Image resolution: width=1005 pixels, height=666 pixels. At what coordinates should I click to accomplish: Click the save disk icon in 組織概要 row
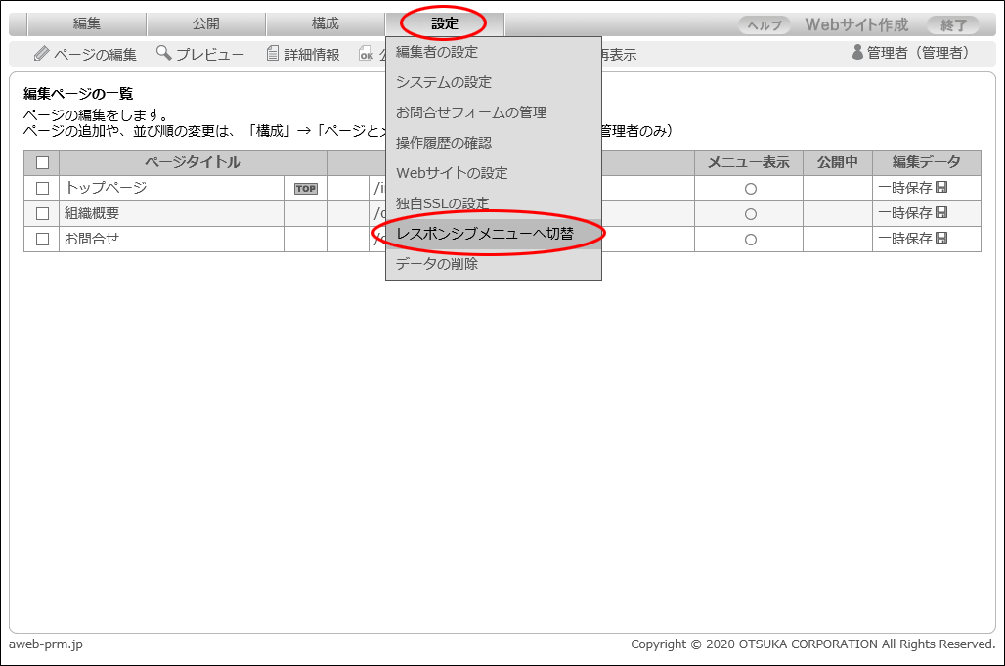click(x=941, y=213)
